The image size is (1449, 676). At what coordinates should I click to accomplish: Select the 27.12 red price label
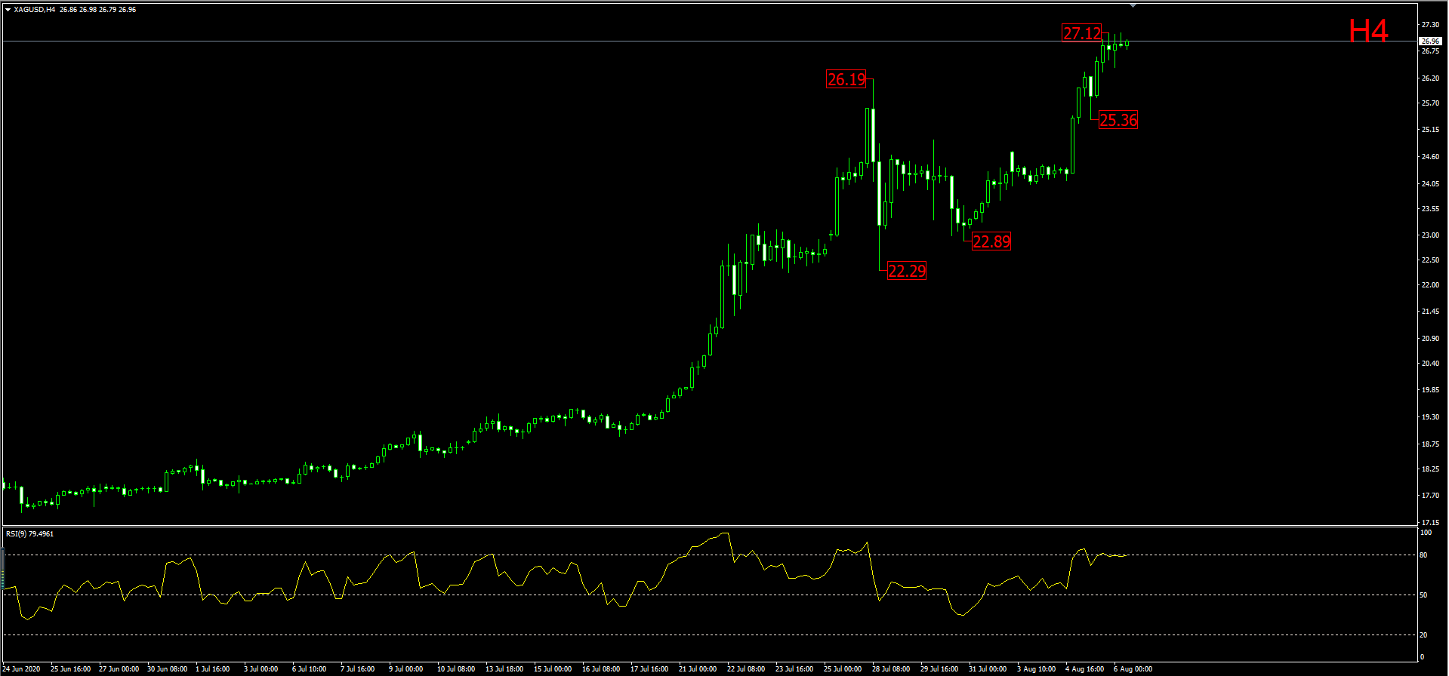[1082, 33]
